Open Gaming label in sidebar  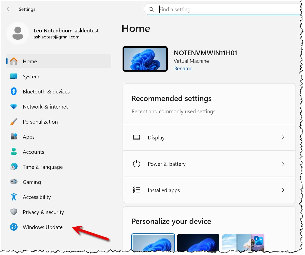[32, 182]
